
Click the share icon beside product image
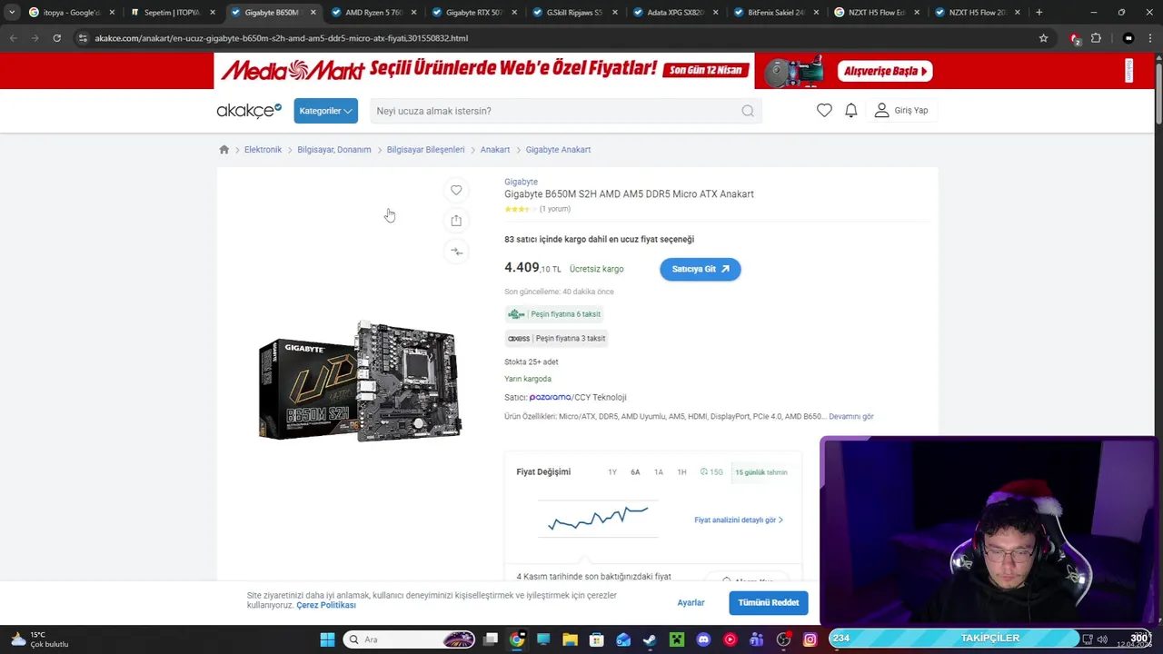click(456, 221)
